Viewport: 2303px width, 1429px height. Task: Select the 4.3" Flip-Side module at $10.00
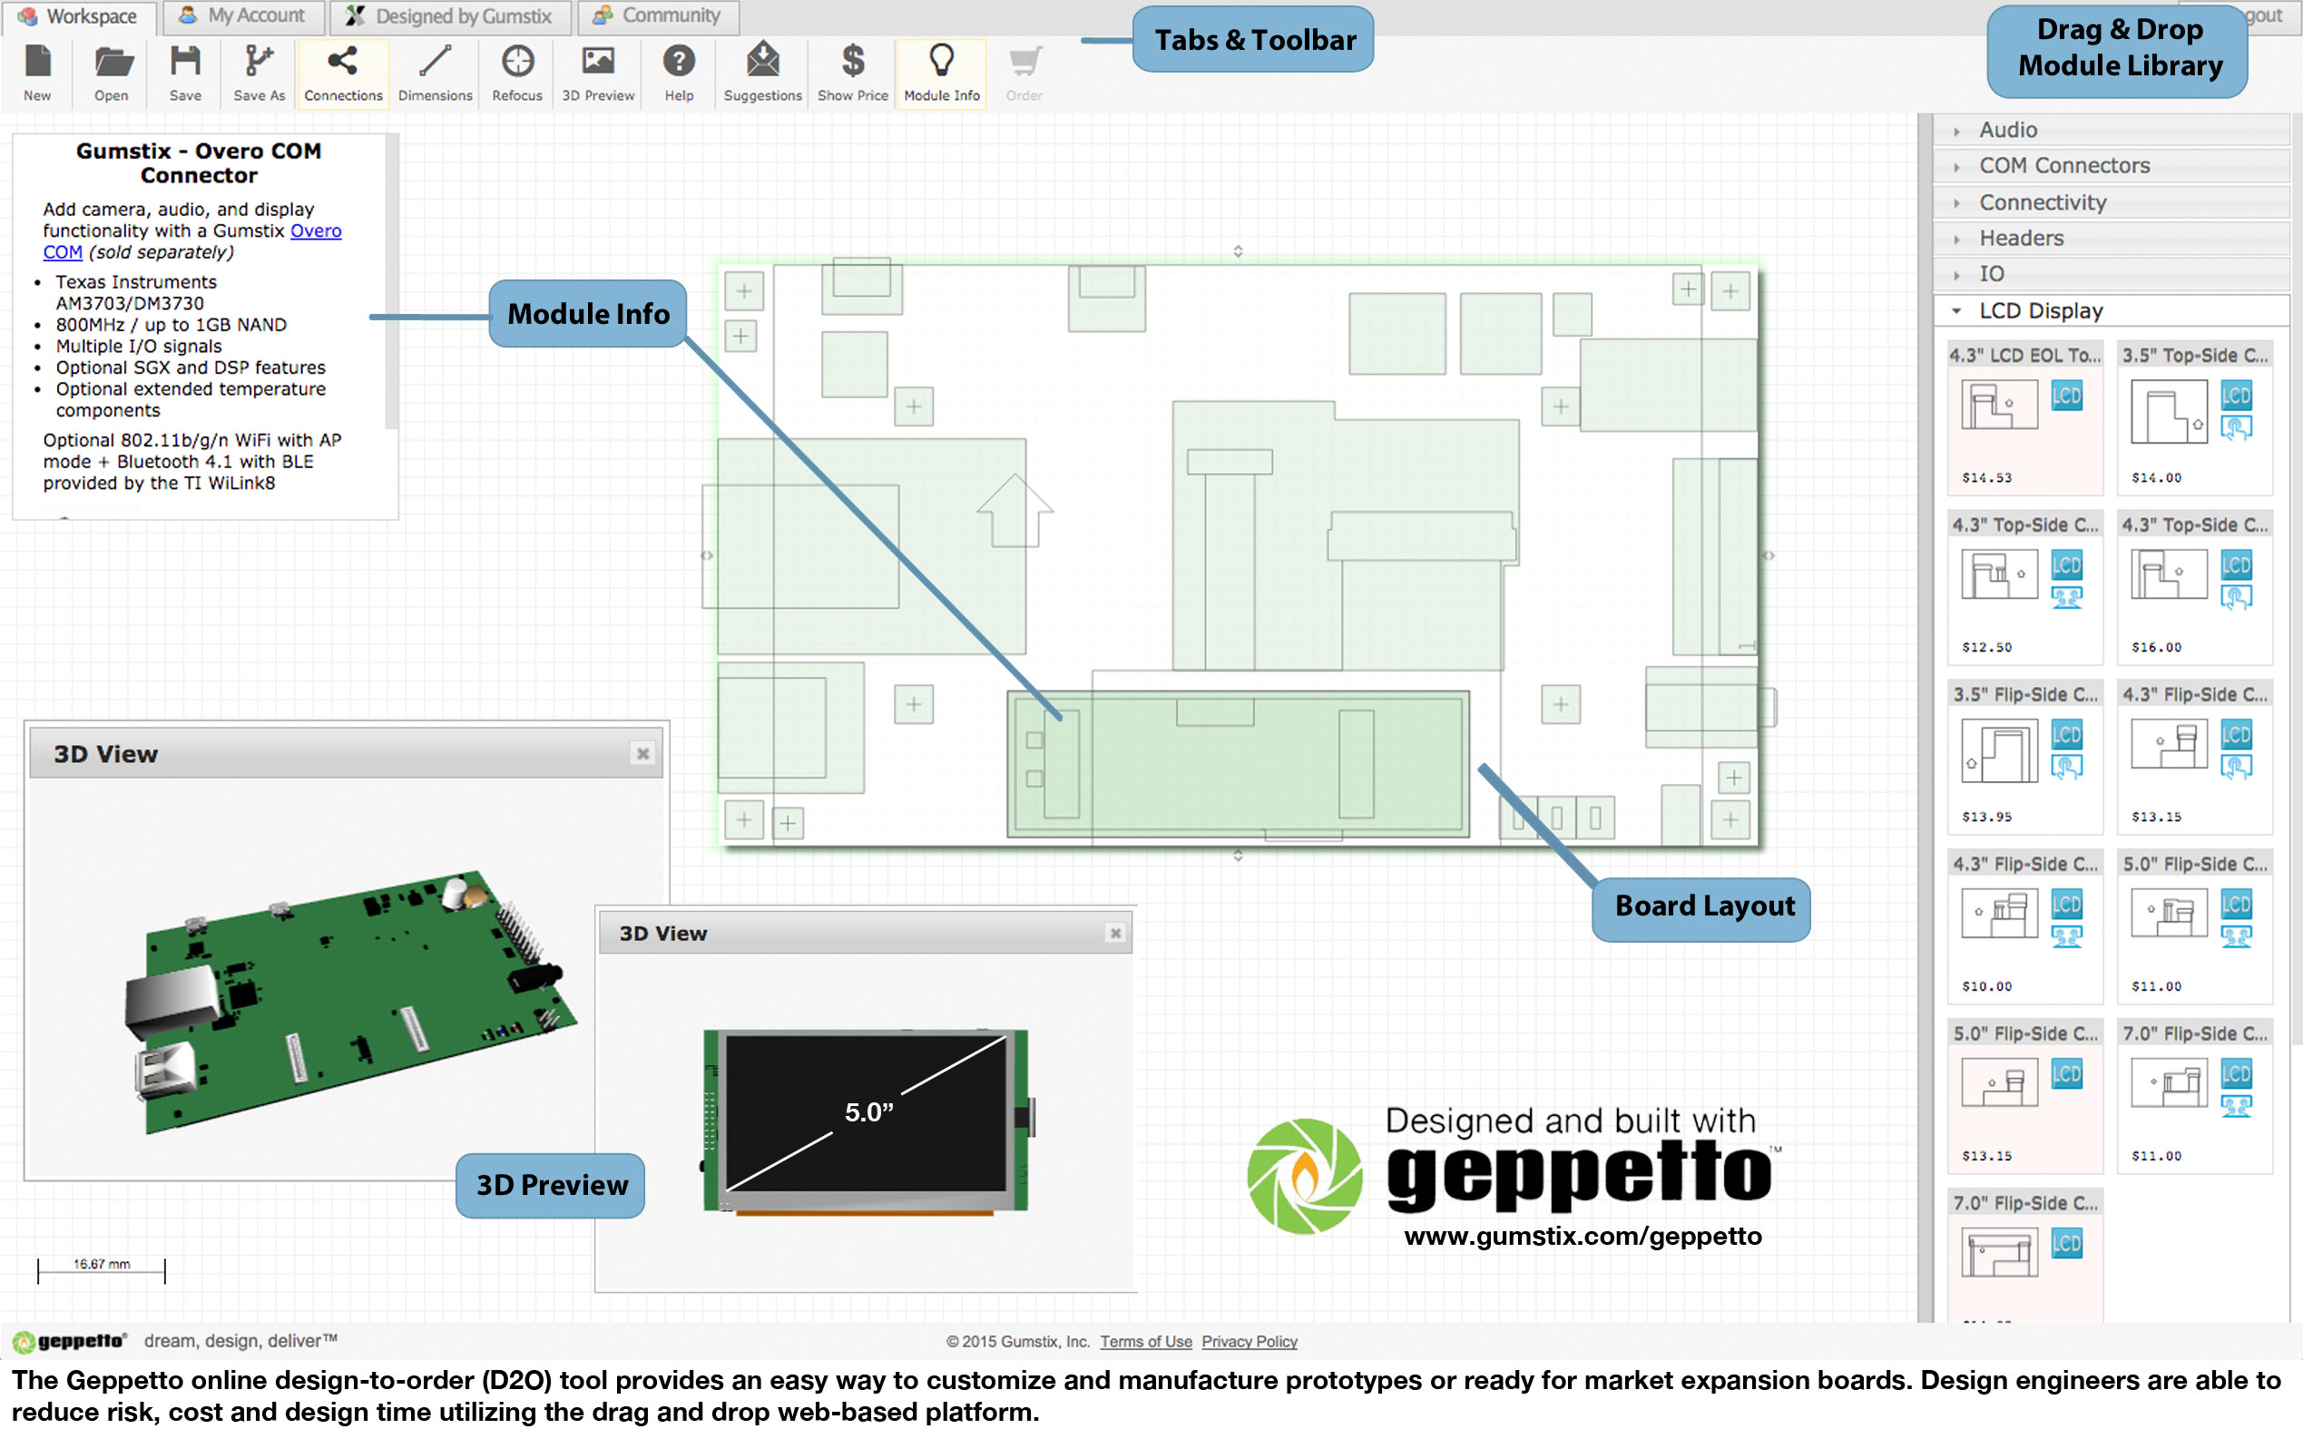pos(2025,926)
